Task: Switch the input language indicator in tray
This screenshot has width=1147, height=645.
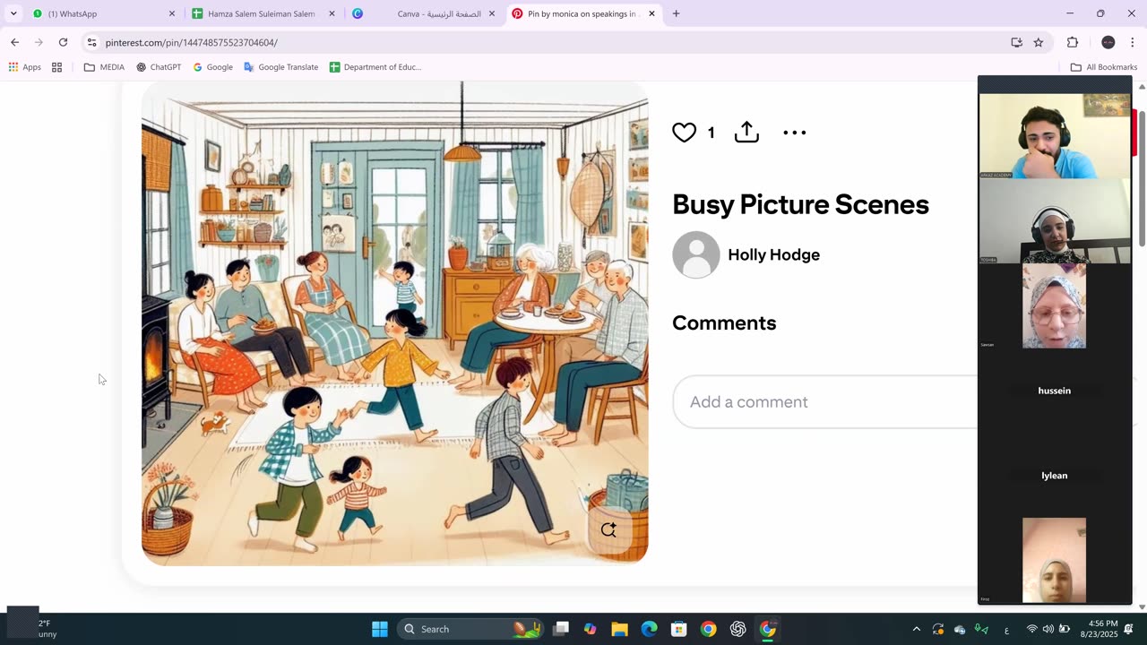Action: pyautogui.click(x=1006, y=630)
